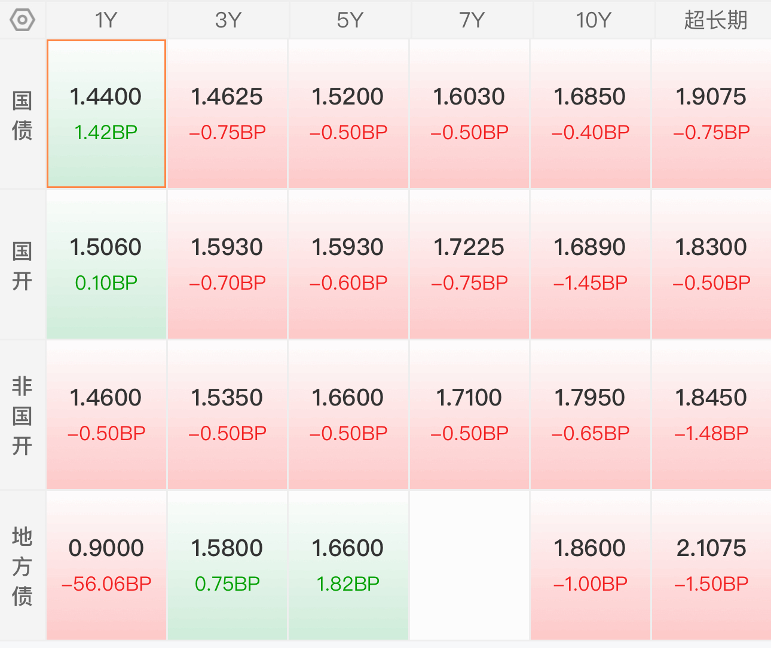Viewport: 771px width, 648px height.
Task: Select 国开 7Y cell 1.7225
Action: (x=469, y=265)
